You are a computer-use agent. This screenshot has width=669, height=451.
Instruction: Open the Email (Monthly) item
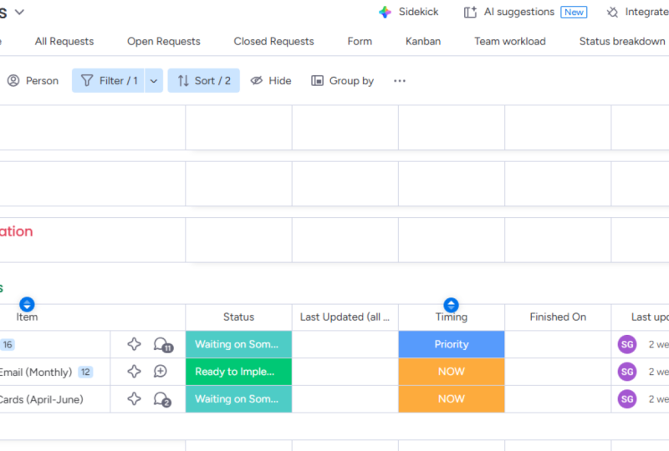coord(36,372)
